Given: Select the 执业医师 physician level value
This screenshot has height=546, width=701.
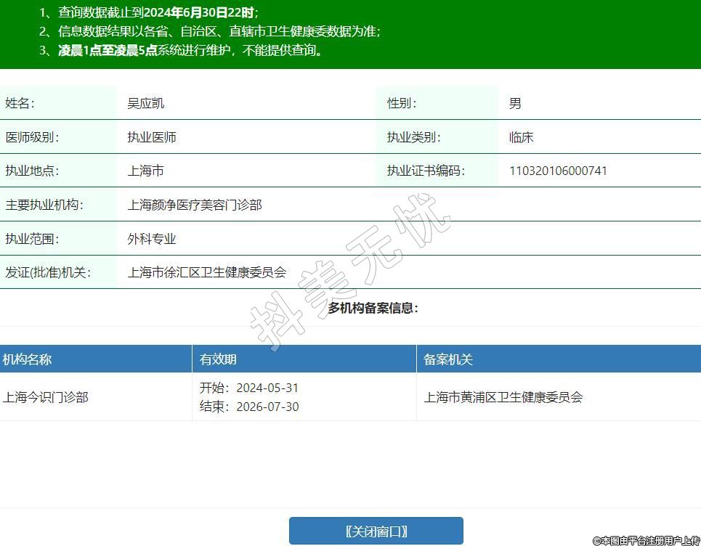Looking at the screenshot, I should point(152,137).
